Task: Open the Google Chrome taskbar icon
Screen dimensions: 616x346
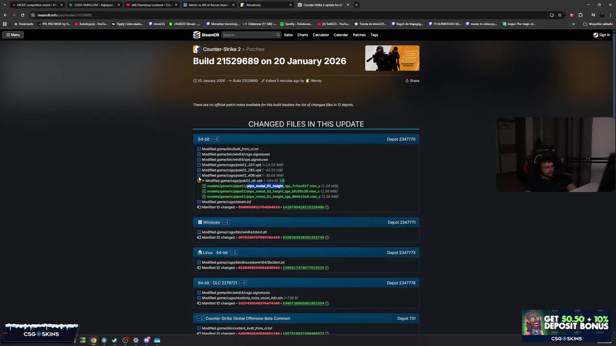Action: pyautogui.click(x=93, y=340)
